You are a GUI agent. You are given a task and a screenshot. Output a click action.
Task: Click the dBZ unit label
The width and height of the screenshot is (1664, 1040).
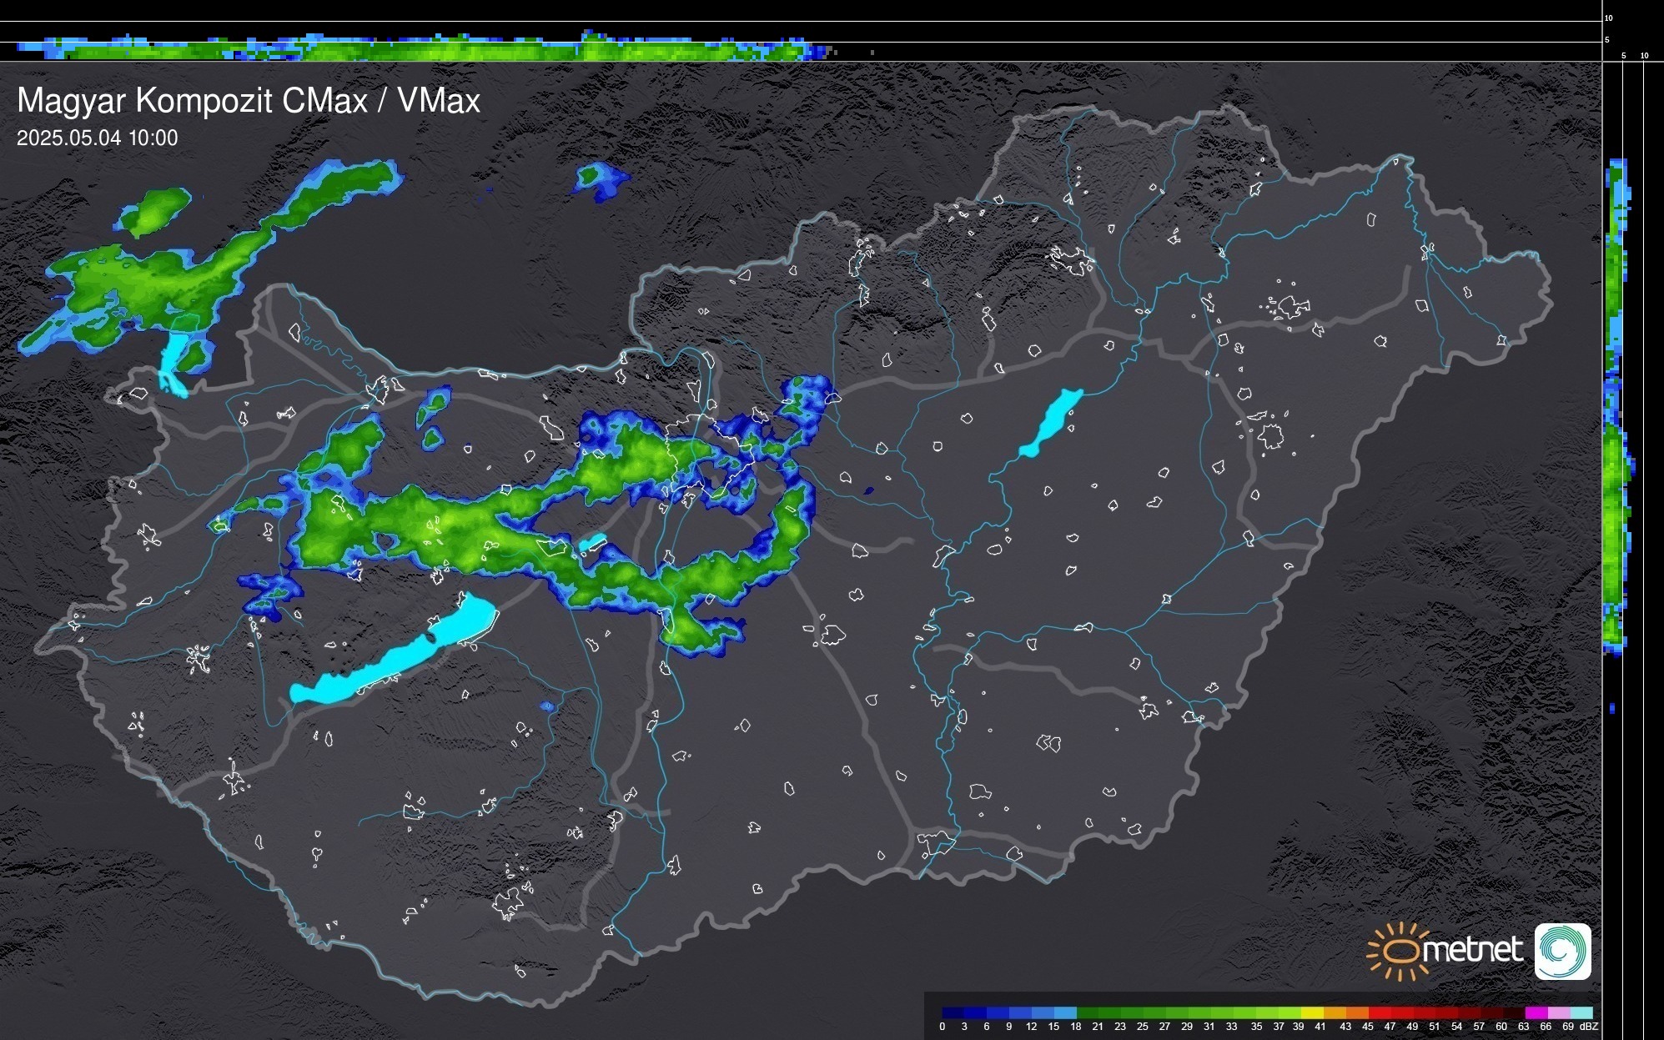1589,1027
